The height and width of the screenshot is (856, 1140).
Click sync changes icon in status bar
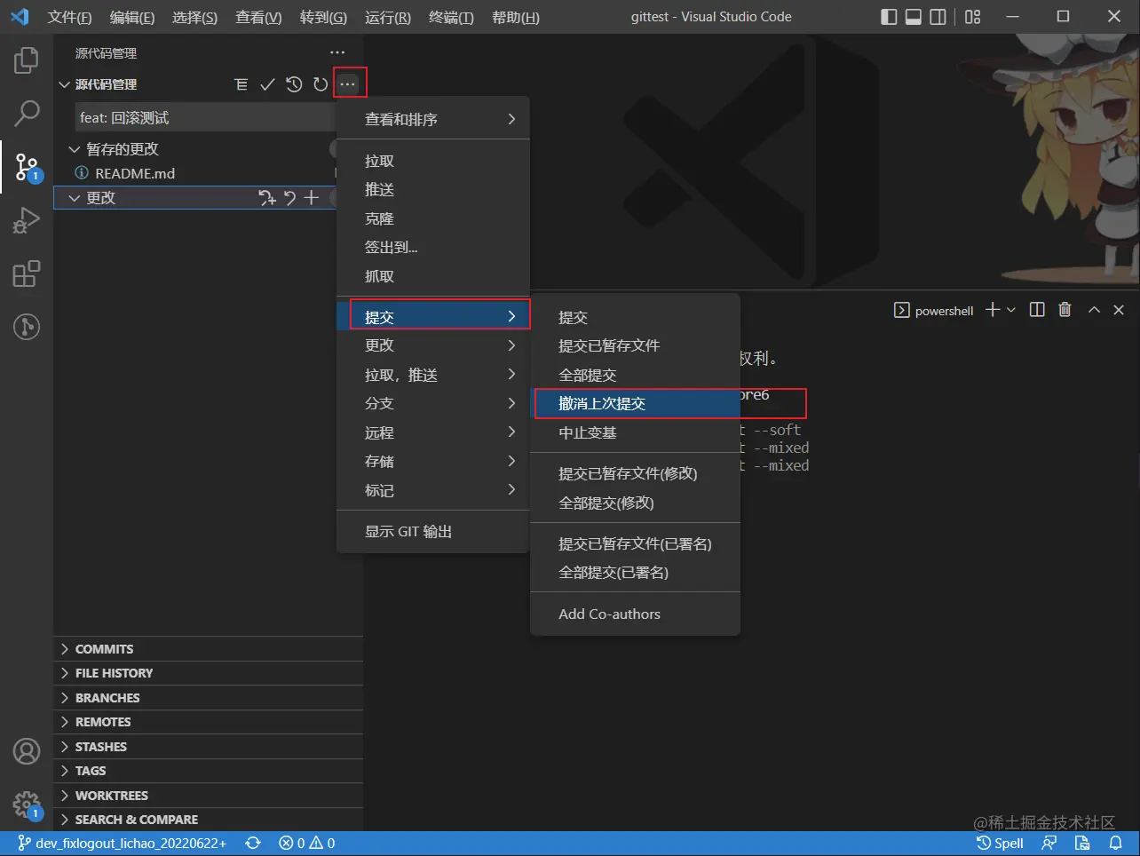click(253, 843)
